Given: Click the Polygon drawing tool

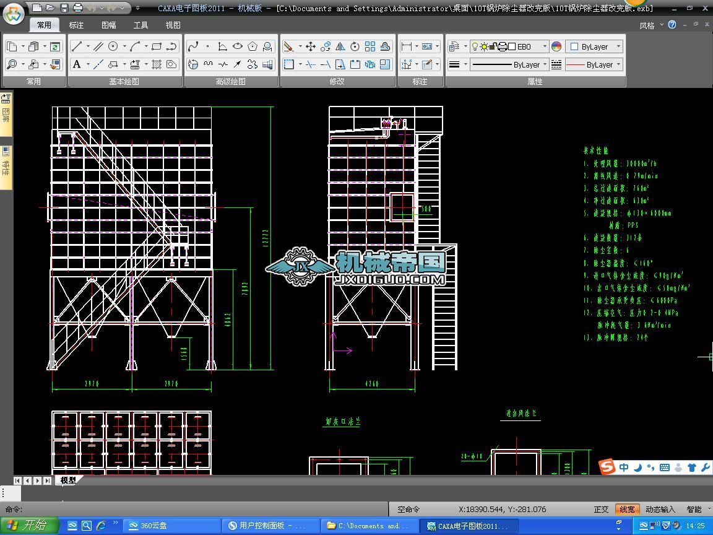Looking at the screenshot, I should click(x=253, y=46).
